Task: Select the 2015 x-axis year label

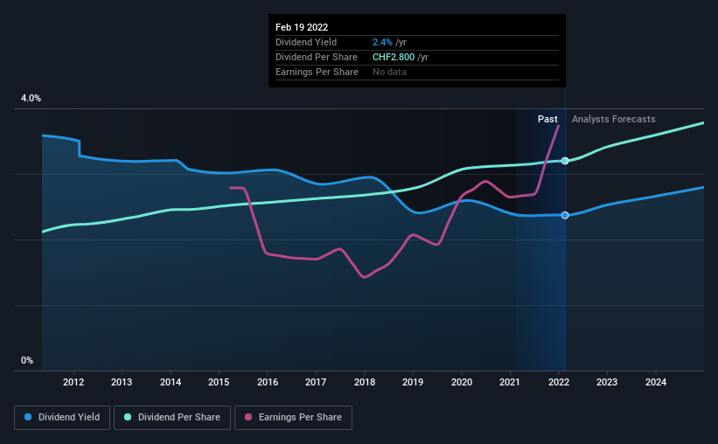Action: point(219,382)
